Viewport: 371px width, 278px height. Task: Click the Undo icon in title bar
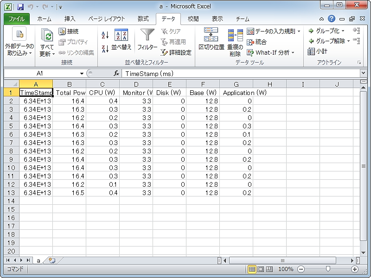point(30,7)
